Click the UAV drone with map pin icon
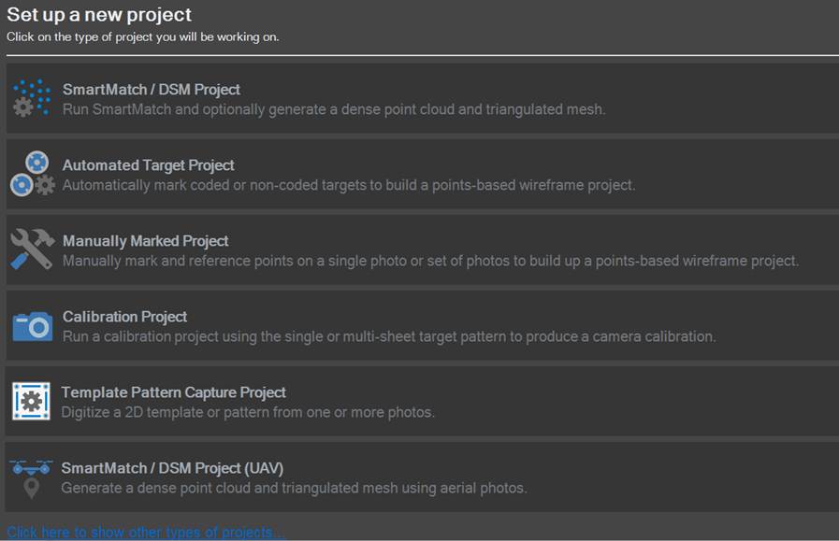Image resolution: width=839 pixels, height=541 pixels. point(32,477)
